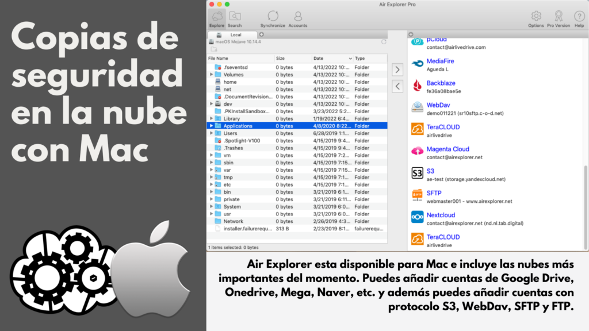Select the .Trashes folder
589x331 pixels.
(x=297, y=148)
